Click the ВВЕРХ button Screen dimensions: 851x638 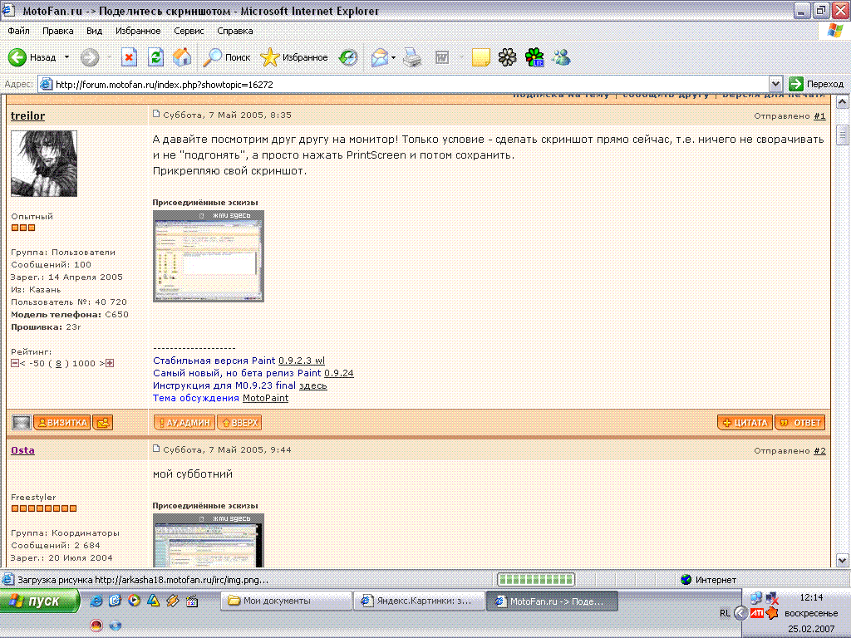239,423
